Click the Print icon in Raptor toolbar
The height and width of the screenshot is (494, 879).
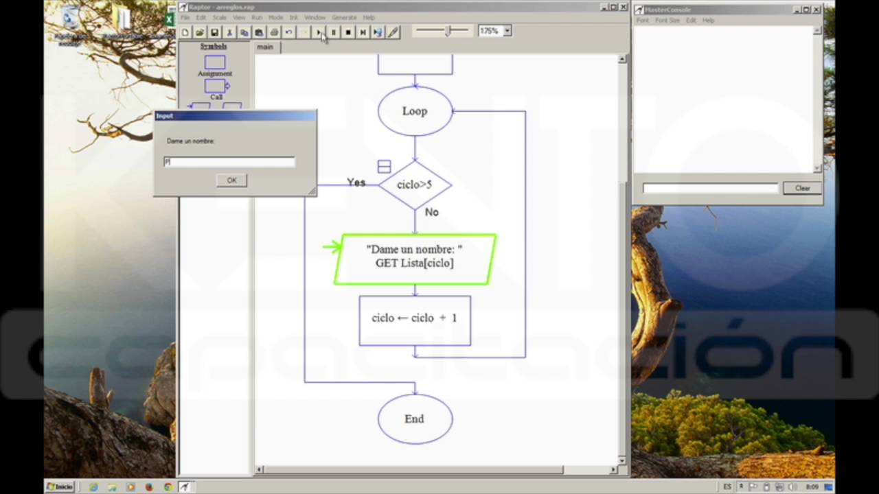274,32
